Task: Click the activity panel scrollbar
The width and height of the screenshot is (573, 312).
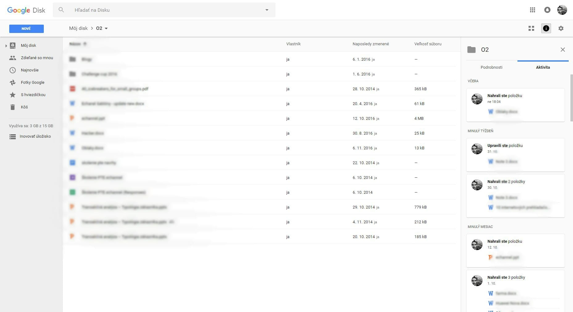Action: (571, 99)
